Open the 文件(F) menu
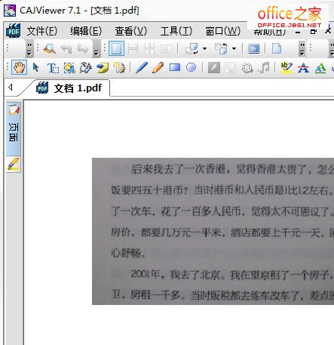Image resolution: width=334 pixels, height=345 pixels. (42, 31)
